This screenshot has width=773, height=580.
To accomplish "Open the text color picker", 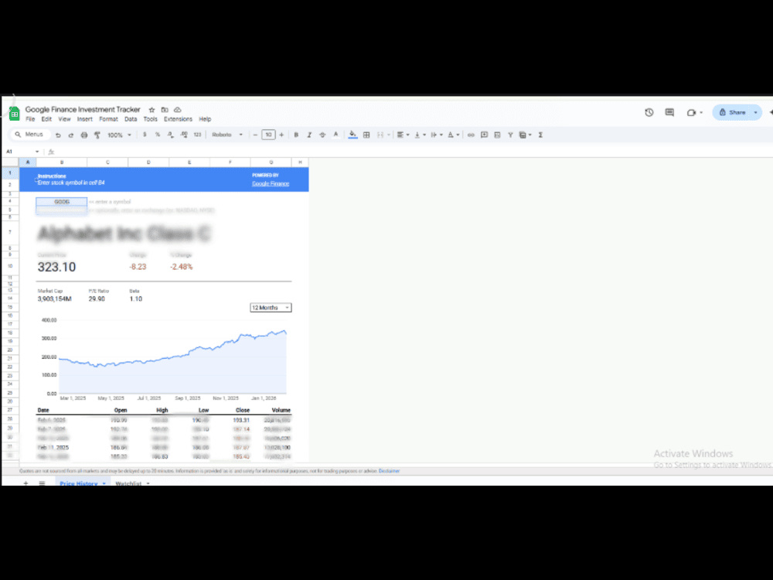I will (x=335, y=135).
